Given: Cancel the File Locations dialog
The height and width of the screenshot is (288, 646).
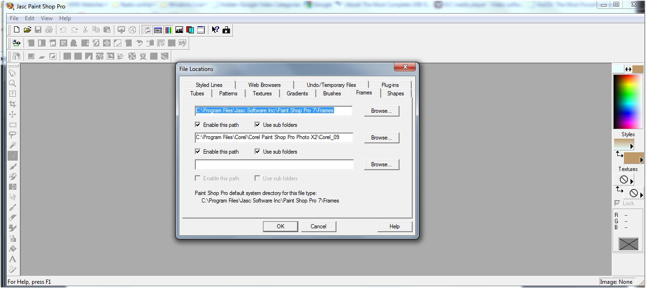Looking at the screenshot, I should click(319, 226).
